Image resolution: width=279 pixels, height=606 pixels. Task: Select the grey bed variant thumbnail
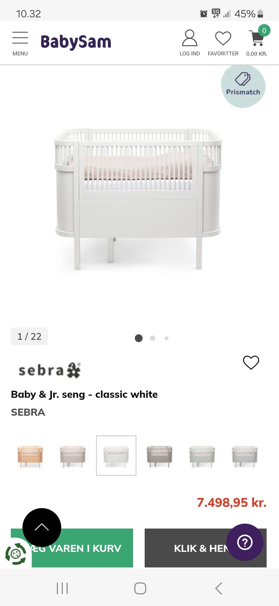pos(245,455)
